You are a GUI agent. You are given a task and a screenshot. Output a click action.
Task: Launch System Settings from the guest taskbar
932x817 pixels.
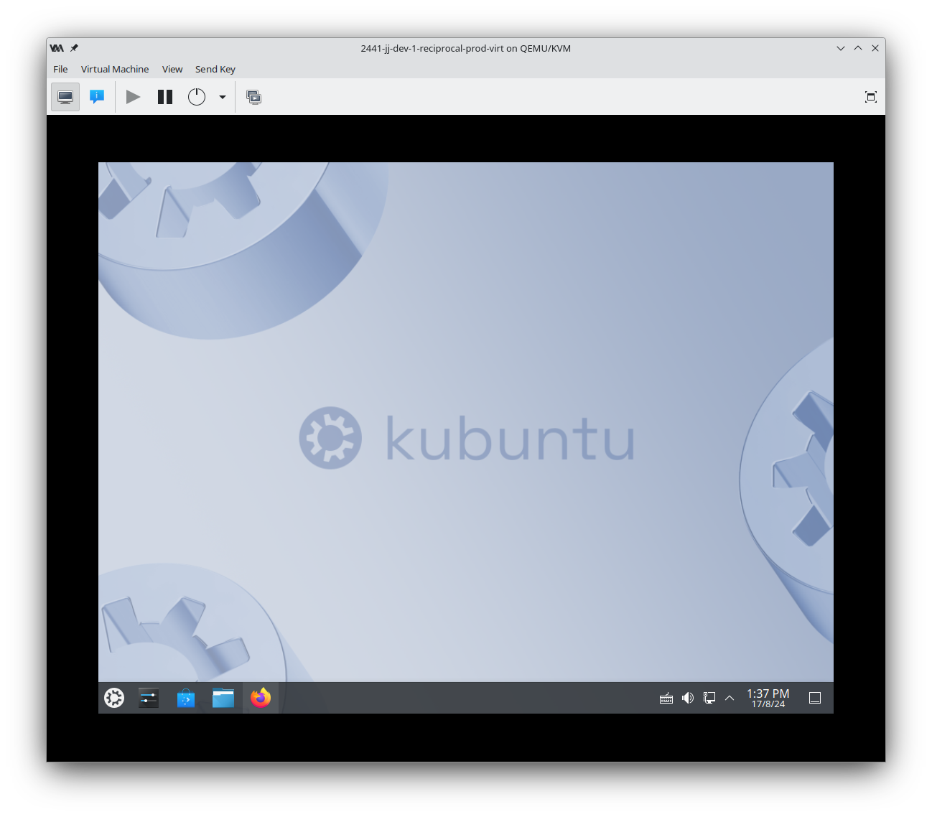(x=149, y=698)
